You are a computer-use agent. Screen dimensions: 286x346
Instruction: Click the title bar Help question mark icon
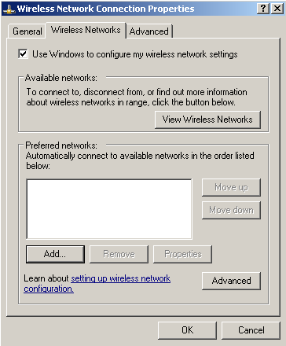pos(263,9)
